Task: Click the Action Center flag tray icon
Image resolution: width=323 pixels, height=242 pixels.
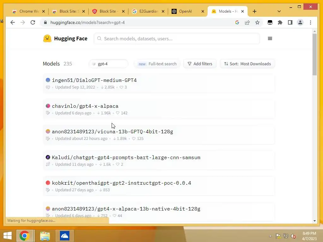Action: point(278,236)
